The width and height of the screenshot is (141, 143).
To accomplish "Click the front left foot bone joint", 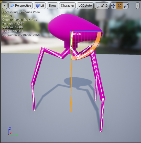I will click(34, 110).
